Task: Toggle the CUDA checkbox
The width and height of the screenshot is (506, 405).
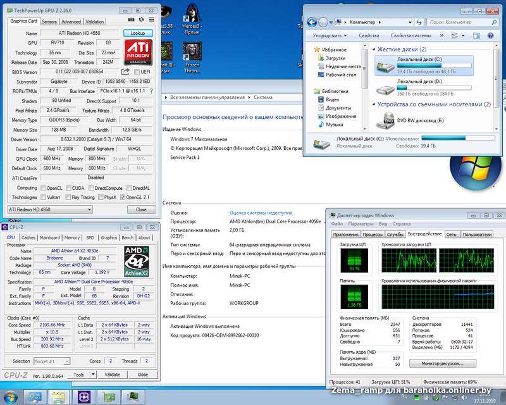Action: [68, 188]
